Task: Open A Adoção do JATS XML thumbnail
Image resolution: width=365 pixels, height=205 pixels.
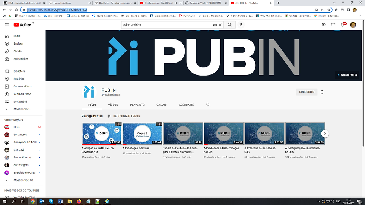Action: (x=102, y=134)
